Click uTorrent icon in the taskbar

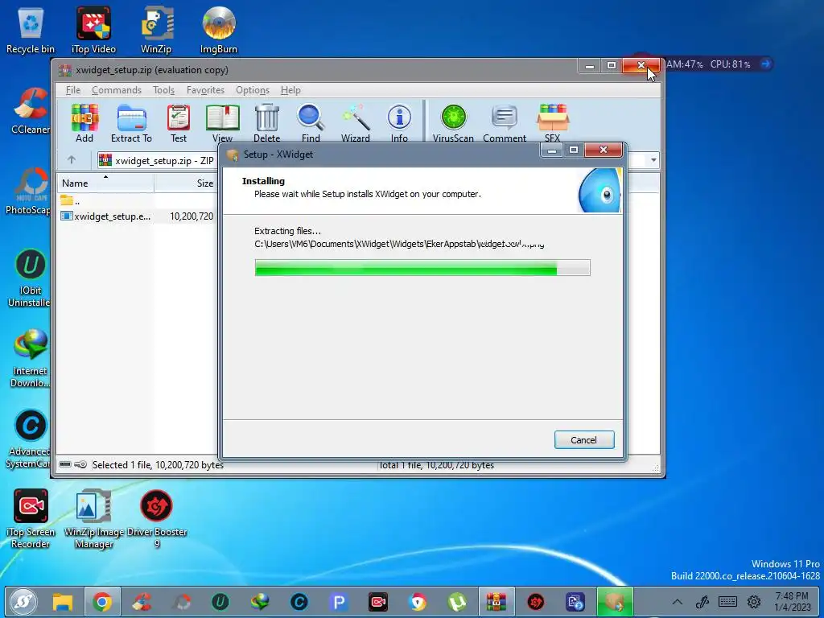point(457,602)
